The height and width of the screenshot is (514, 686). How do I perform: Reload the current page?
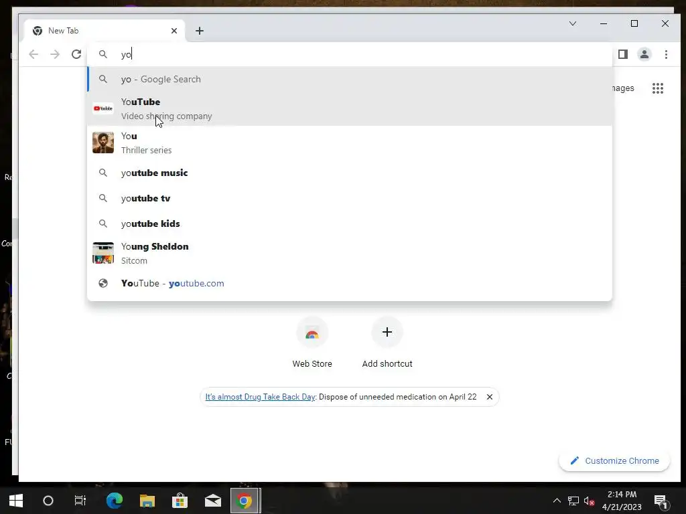tap(76, 54)
